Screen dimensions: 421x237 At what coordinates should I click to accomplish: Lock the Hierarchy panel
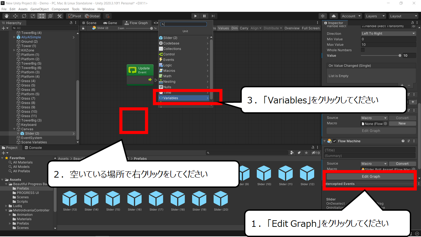pyautogui.click(x=71, y=23)
